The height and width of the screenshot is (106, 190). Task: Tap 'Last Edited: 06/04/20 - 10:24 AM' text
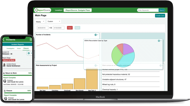[x=13, y=84]
